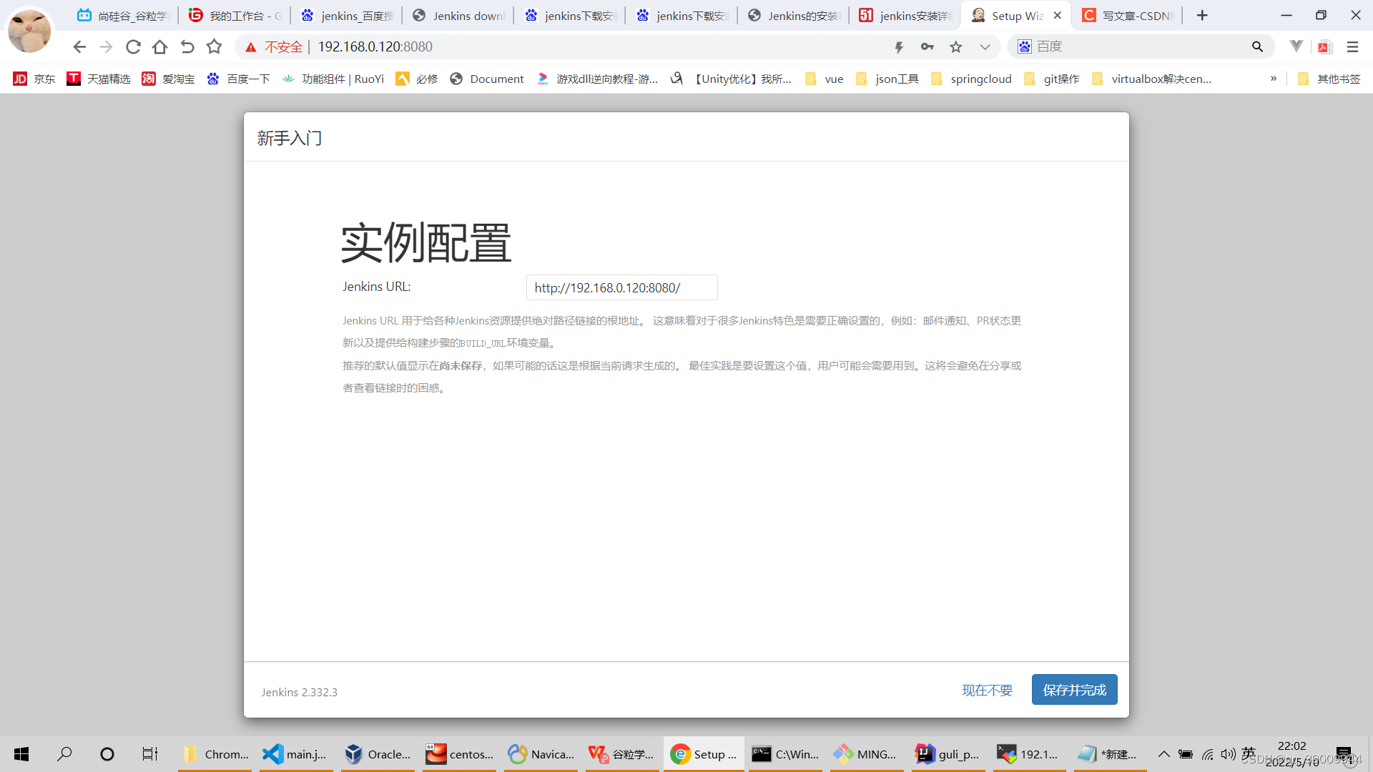Mute the speaker icon in the system tray
The height and width of the screenshot is (772, 1373).
click(x=1228, y=753)
